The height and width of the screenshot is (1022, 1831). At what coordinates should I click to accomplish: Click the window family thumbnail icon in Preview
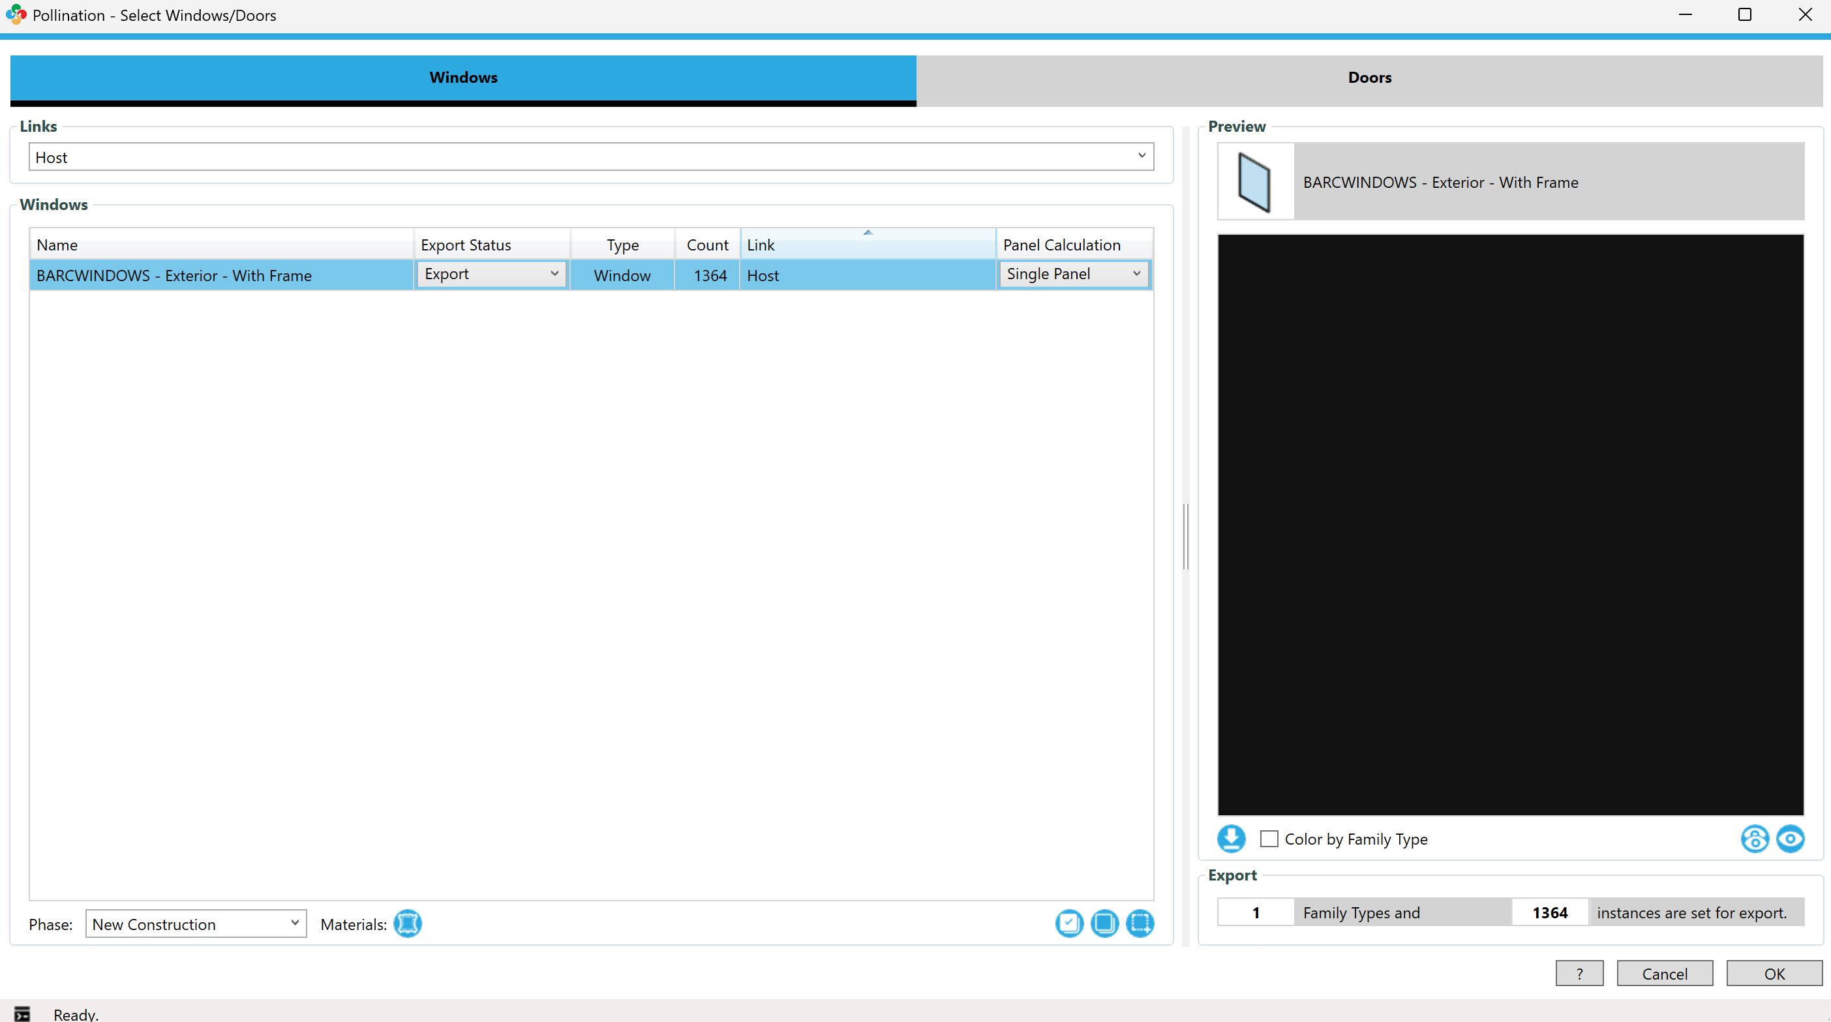(1254, 182)
